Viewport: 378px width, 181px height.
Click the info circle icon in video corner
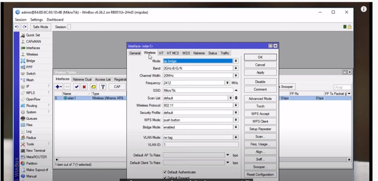pos(364,9)
